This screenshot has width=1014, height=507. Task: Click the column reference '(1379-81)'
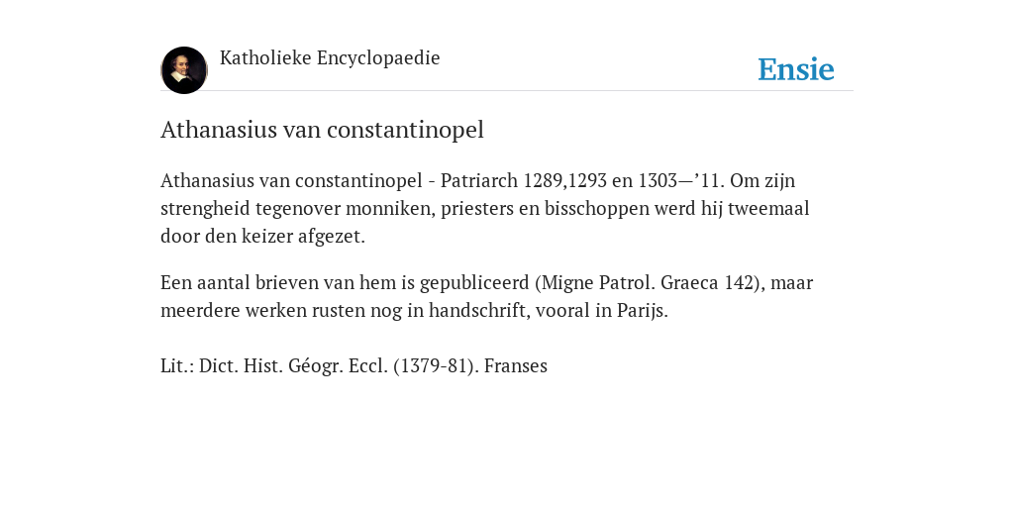(435, 366)
